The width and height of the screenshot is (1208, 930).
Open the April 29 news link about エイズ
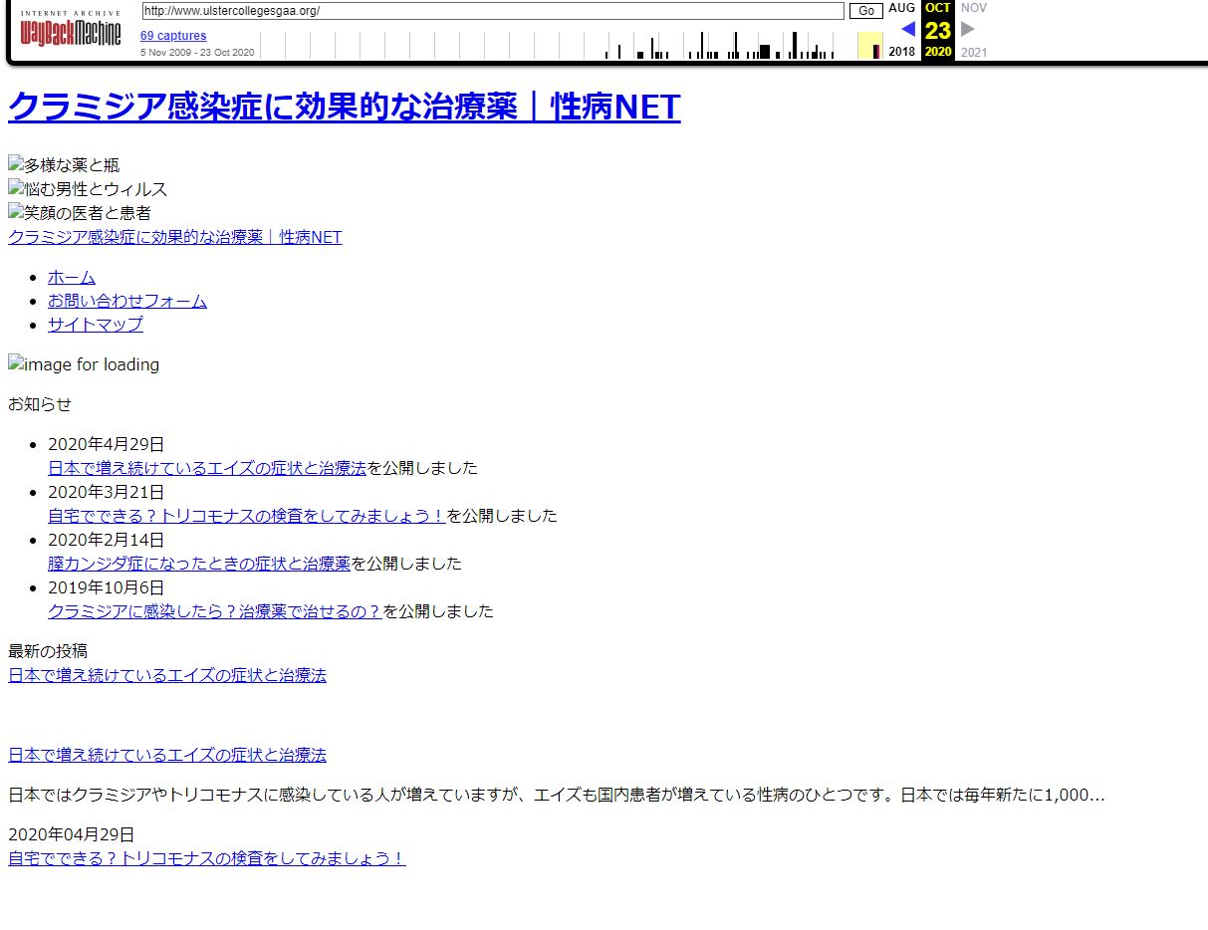tap(207, 468)
